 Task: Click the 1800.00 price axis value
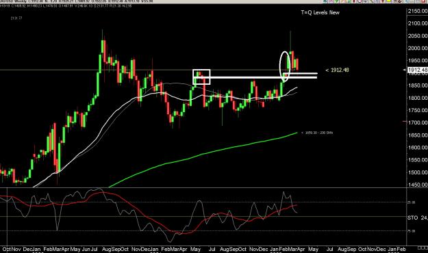pyautogui.click(x=418, y=98)
